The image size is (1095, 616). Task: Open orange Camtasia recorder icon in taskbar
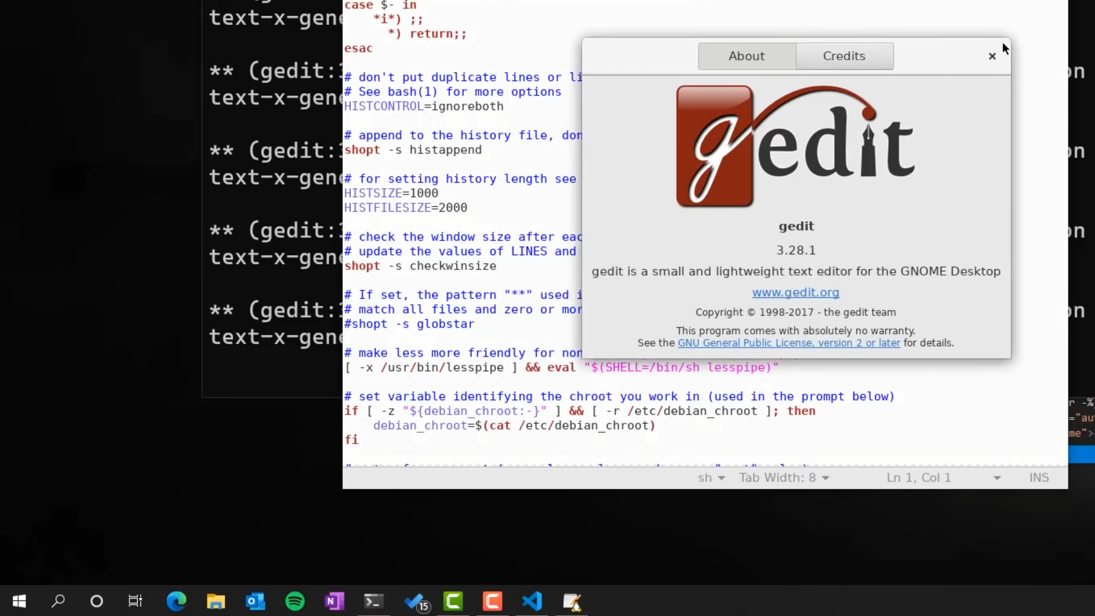(x=493, y=601)
